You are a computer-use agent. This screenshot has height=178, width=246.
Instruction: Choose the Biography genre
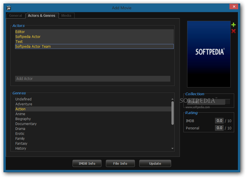coord(93,119)
